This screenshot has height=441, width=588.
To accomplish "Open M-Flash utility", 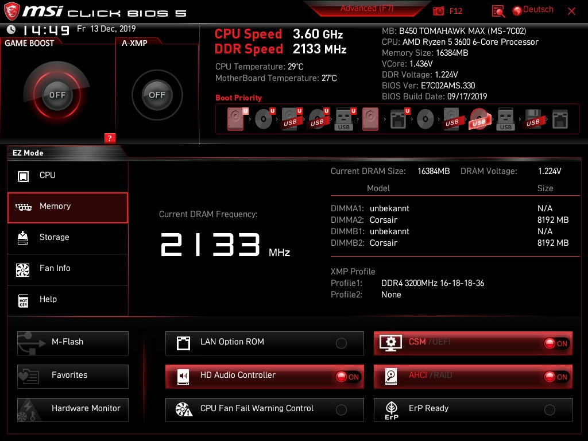I will pos(73,343).
